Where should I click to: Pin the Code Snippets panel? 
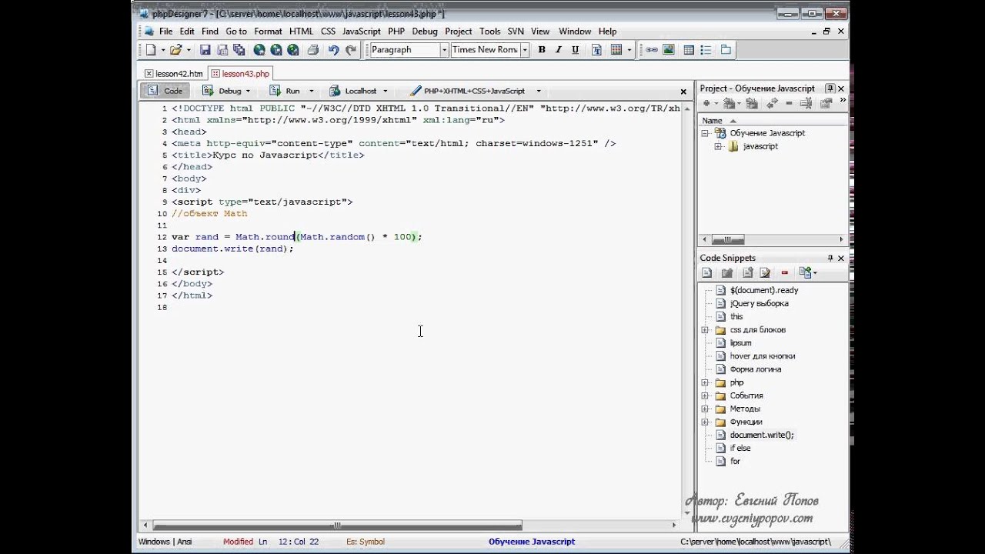point(830,258)
